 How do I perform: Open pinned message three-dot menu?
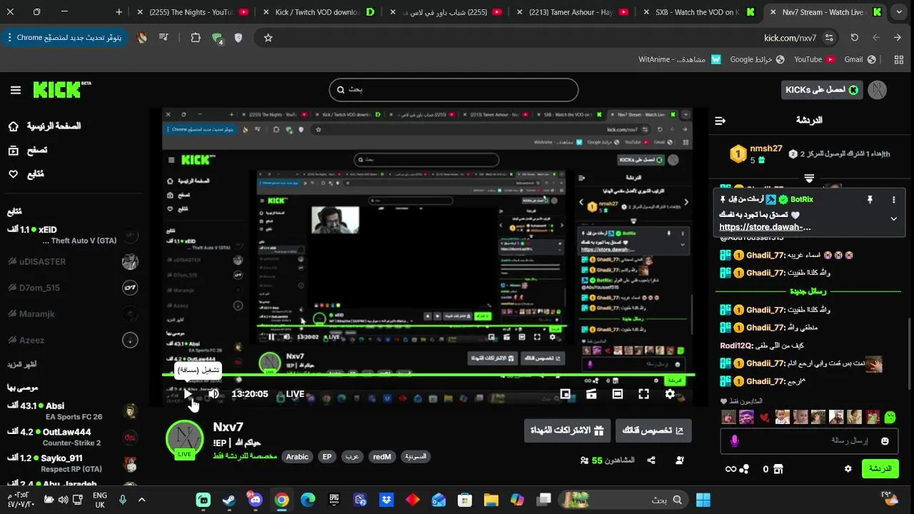point(893,200)
